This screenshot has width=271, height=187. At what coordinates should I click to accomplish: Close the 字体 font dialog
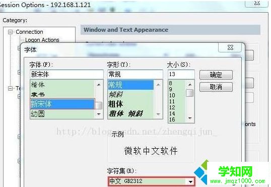click(x=230, y=47)
